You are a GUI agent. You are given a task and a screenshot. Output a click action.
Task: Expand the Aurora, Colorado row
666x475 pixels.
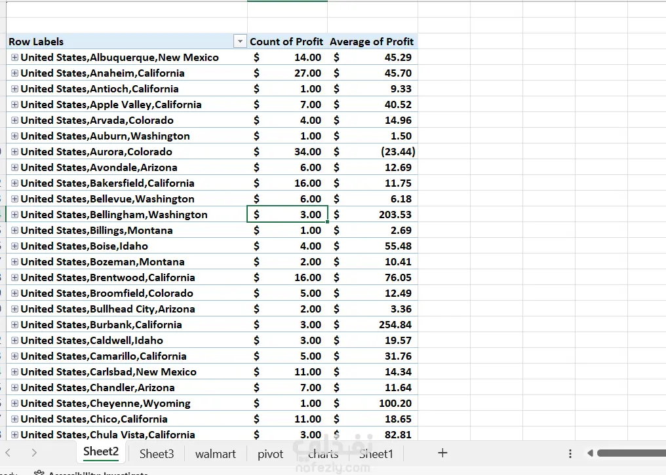14,151
